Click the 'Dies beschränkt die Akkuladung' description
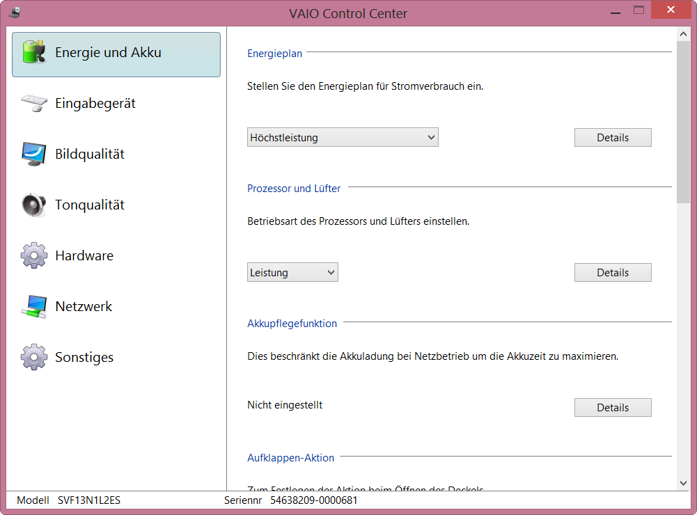This screenshot has height=515, width=697. coord(433,356)
